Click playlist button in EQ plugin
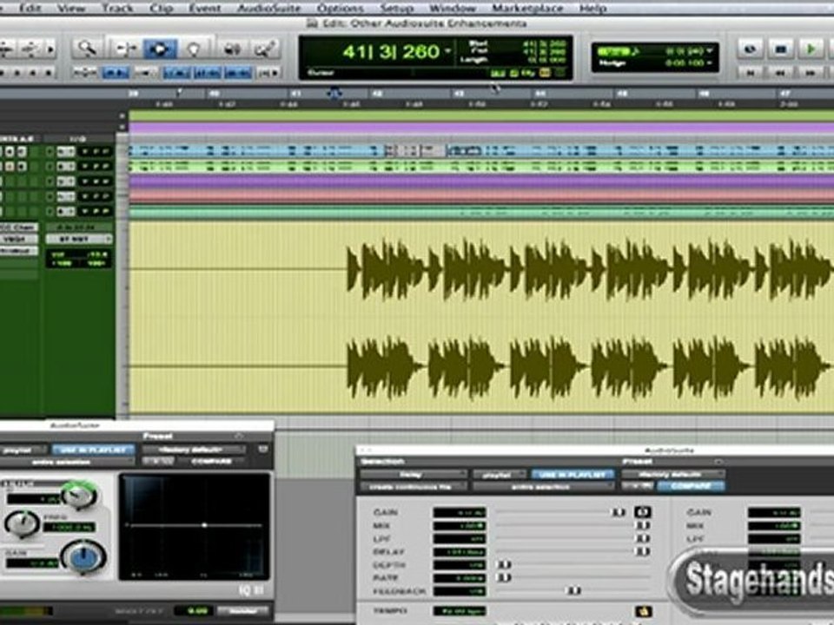The image size is (834, 625). point(23,450)
